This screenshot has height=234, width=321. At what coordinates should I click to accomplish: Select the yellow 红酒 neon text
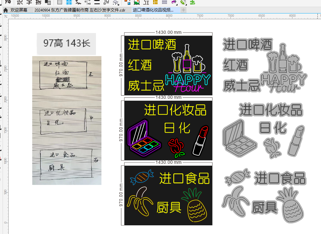140,65
